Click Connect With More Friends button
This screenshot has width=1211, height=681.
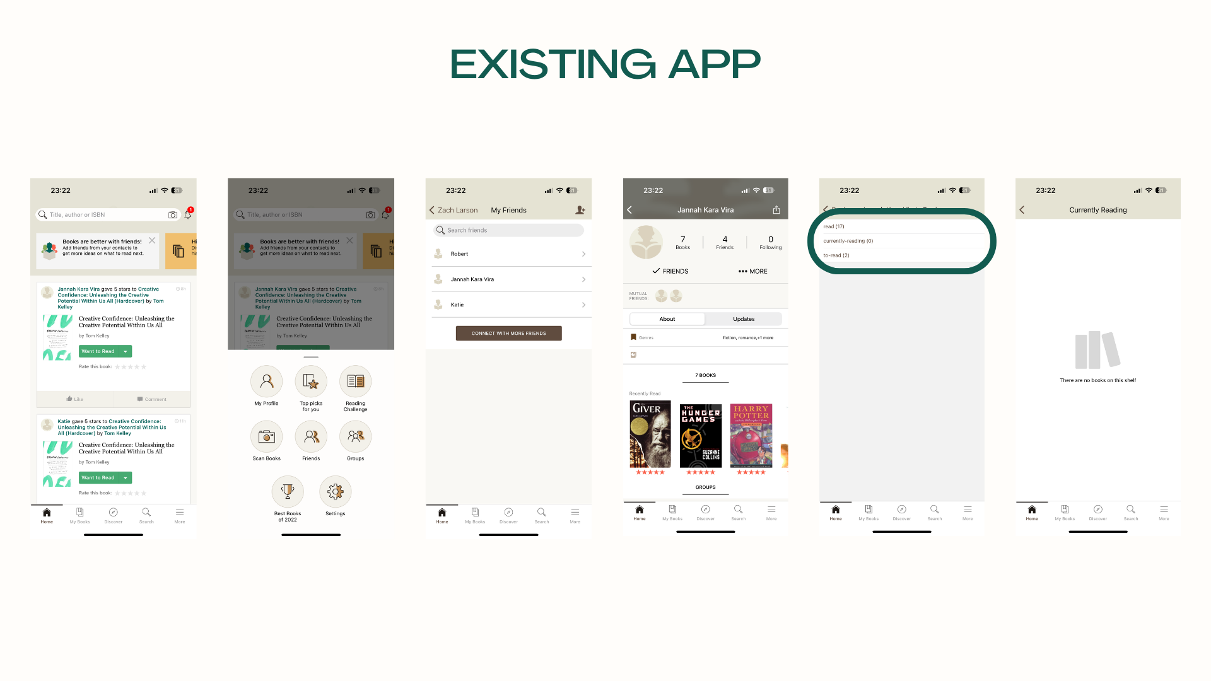508,334
